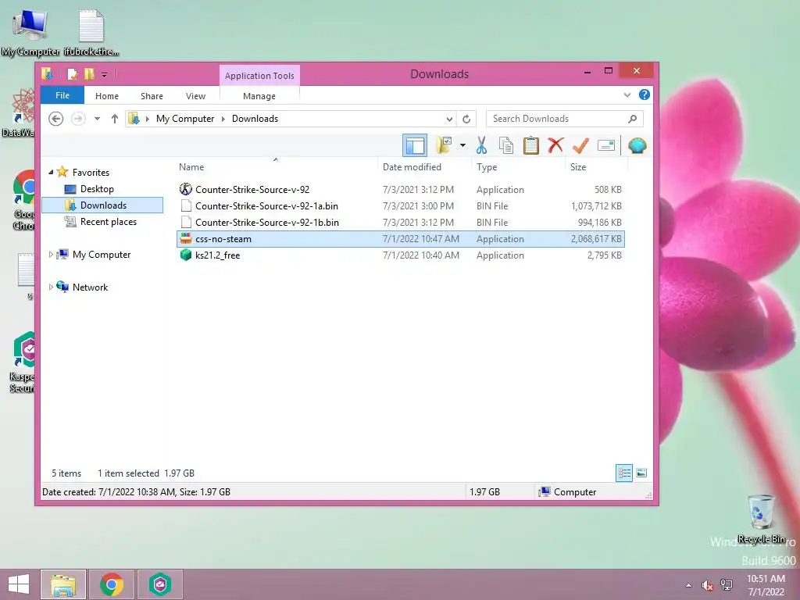Copy the selected file using toolbar

(506, 145)
